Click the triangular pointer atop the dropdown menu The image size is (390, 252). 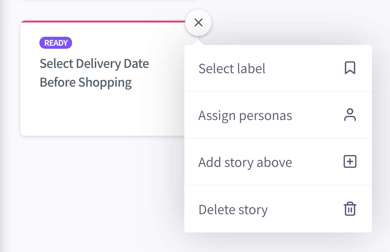pyautogui.click(x=198, y=42)
